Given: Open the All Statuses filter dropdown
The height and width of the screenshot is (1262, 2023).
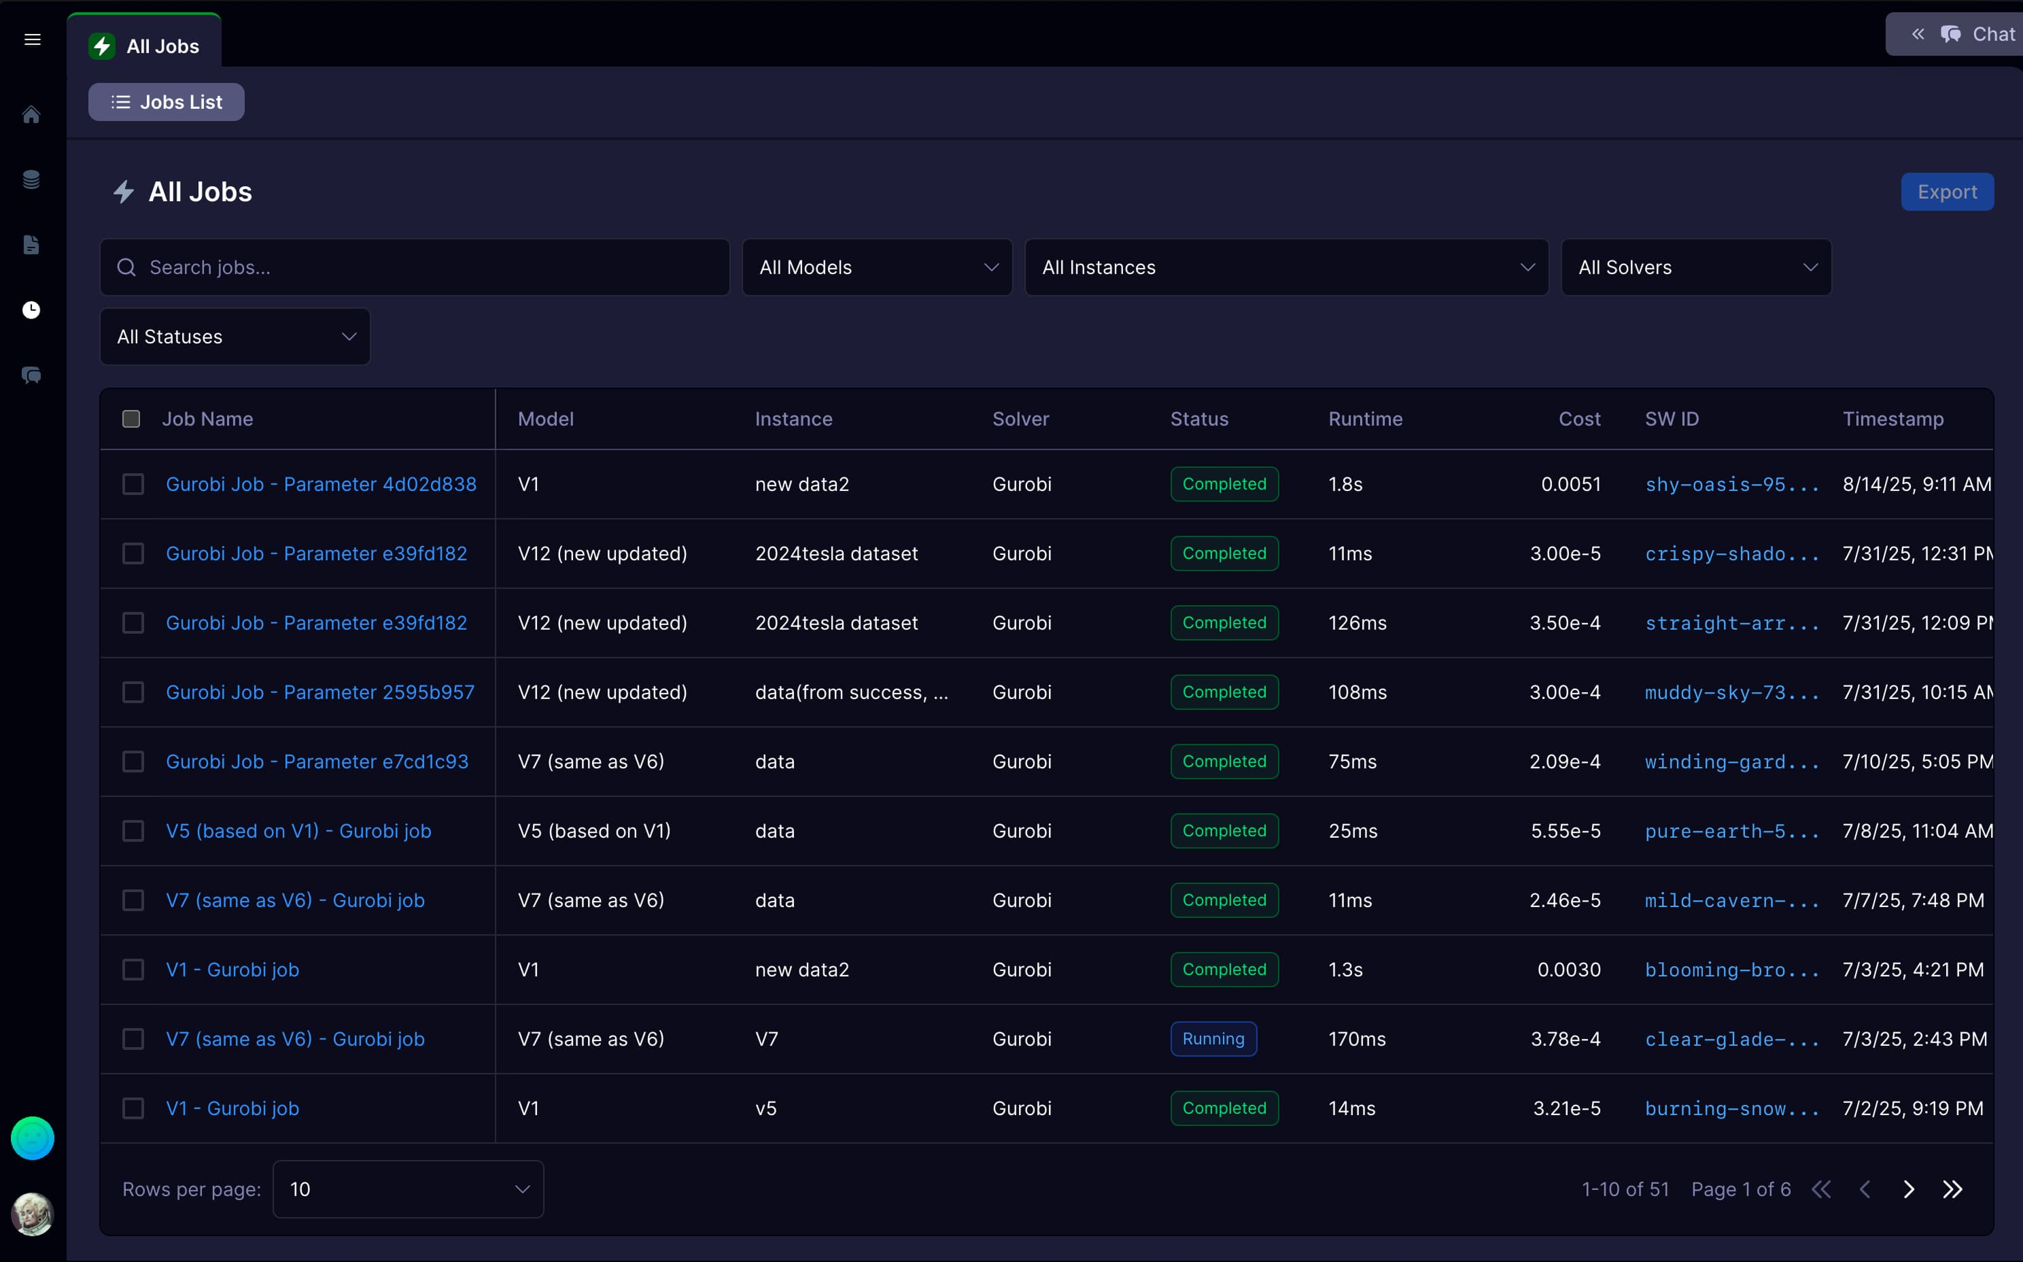Looking at the screenshot, I should (235, 337).
